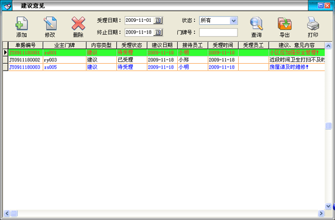Click the 受理员工 column header
The height and width of the screenshot is (220, 335).
pos(253,45)
